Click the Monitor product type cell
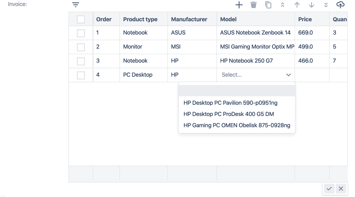Image resolution: width=355 pixels, height=197 pixels. pyautogui.click(x=144, y=47)
